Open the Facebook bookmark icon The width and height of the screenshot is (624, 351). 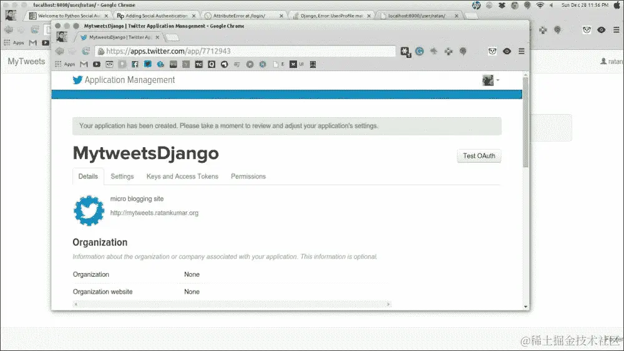[135, 64]
